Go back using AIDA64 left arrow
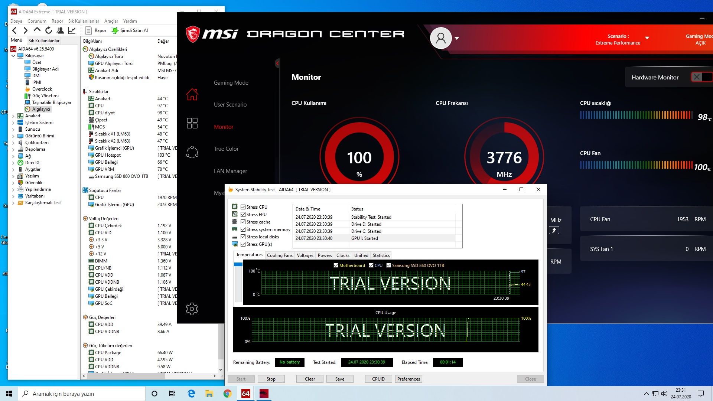Image resolution: width=713 pixels, height=401 pixels. (14, 30)
